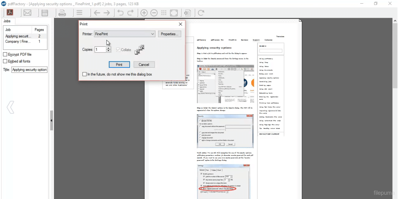Go to next page with right arrow
The width and height of the screenshot is (398, 199).
(107, 13)
